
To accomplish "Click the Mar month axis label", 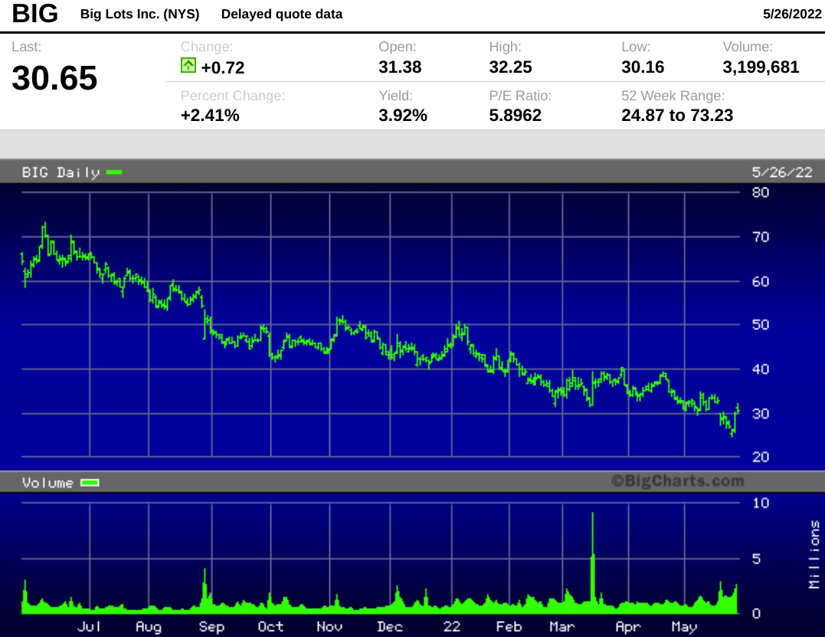I will [x=562, y=626].
